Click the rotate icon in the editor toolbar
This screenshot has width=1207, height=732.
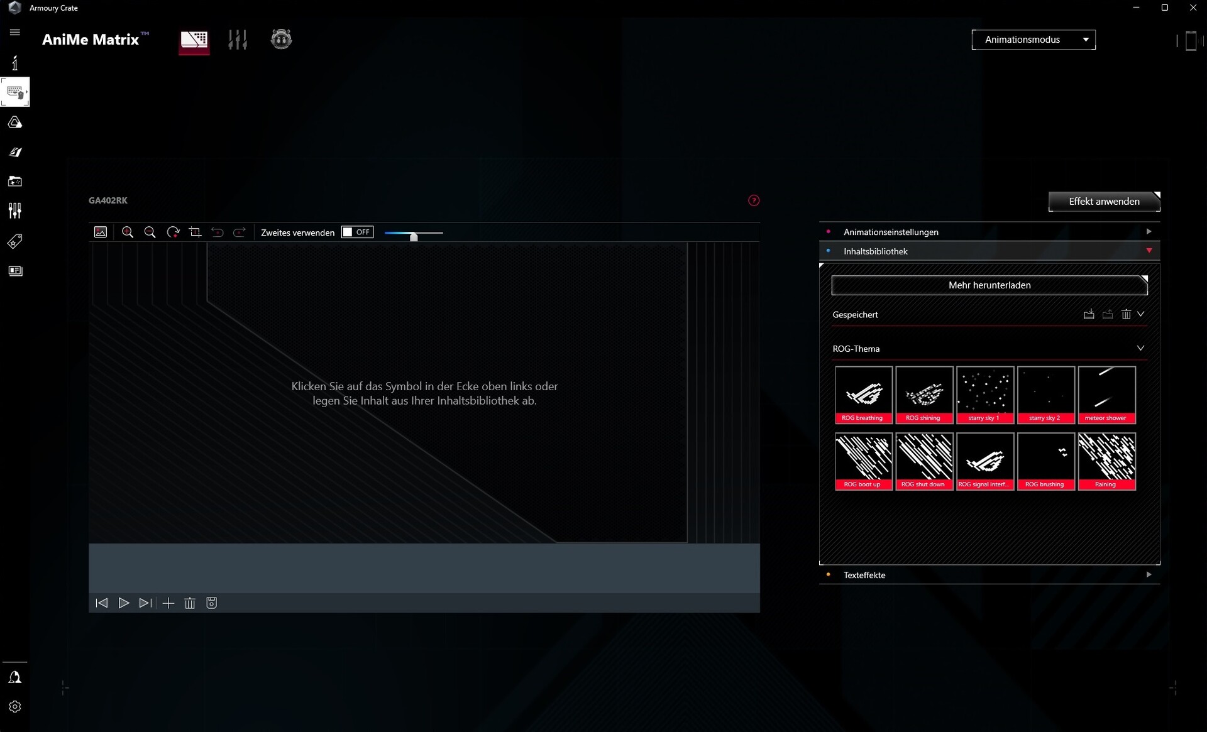click(x=173, y=232)
